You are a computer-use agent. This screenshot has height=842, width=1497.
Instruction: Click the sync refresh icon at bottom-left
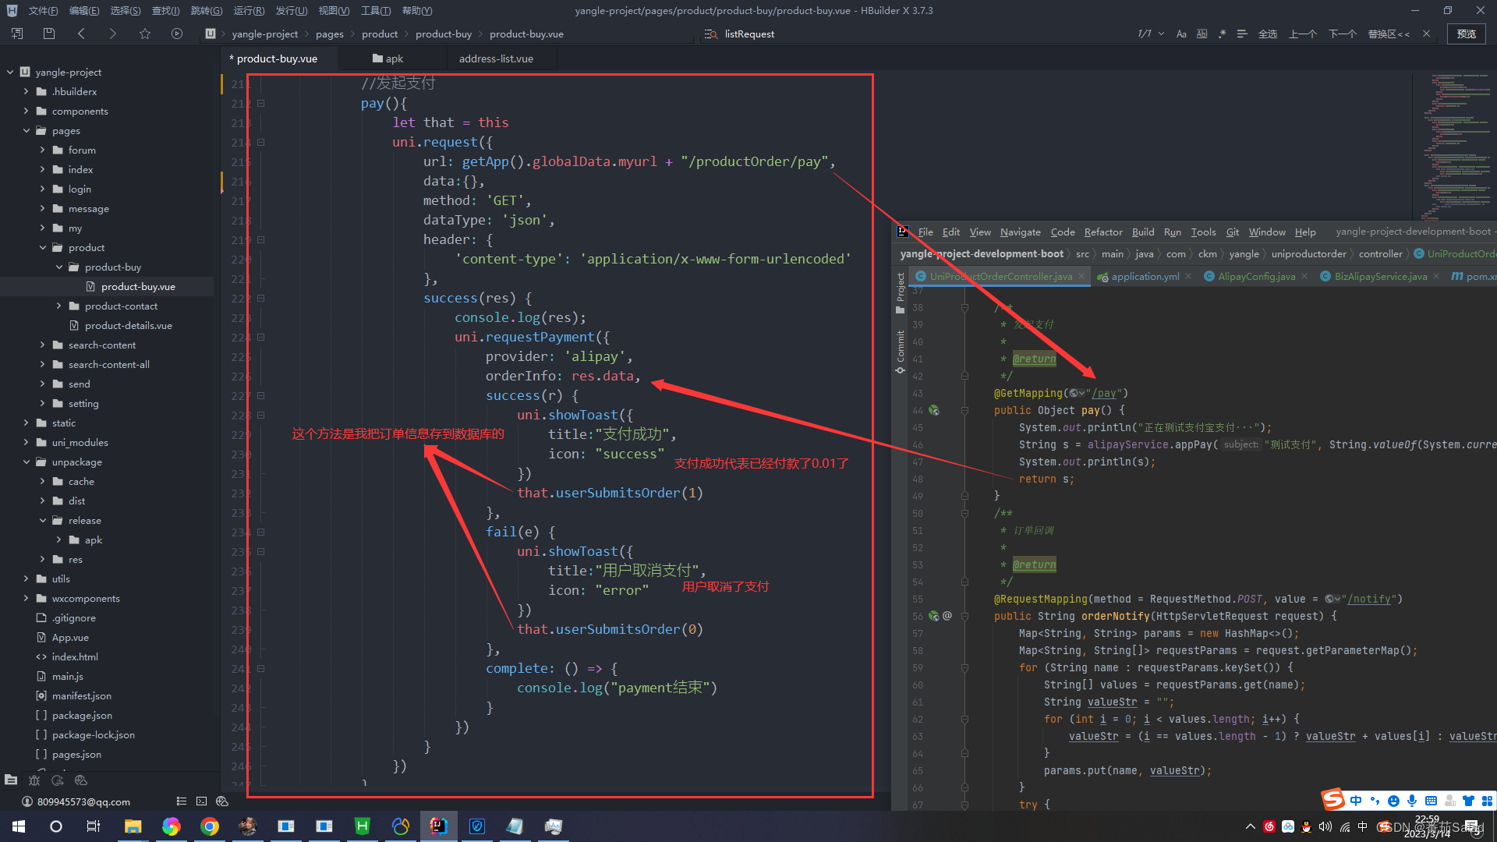pyautogui.click(x=58, y=780)
